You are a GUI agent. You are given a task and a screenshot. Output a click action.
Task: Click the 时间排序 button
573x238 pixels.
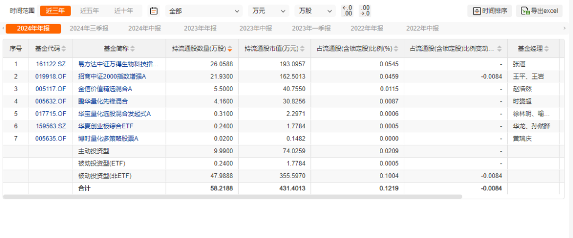(490, 11)
